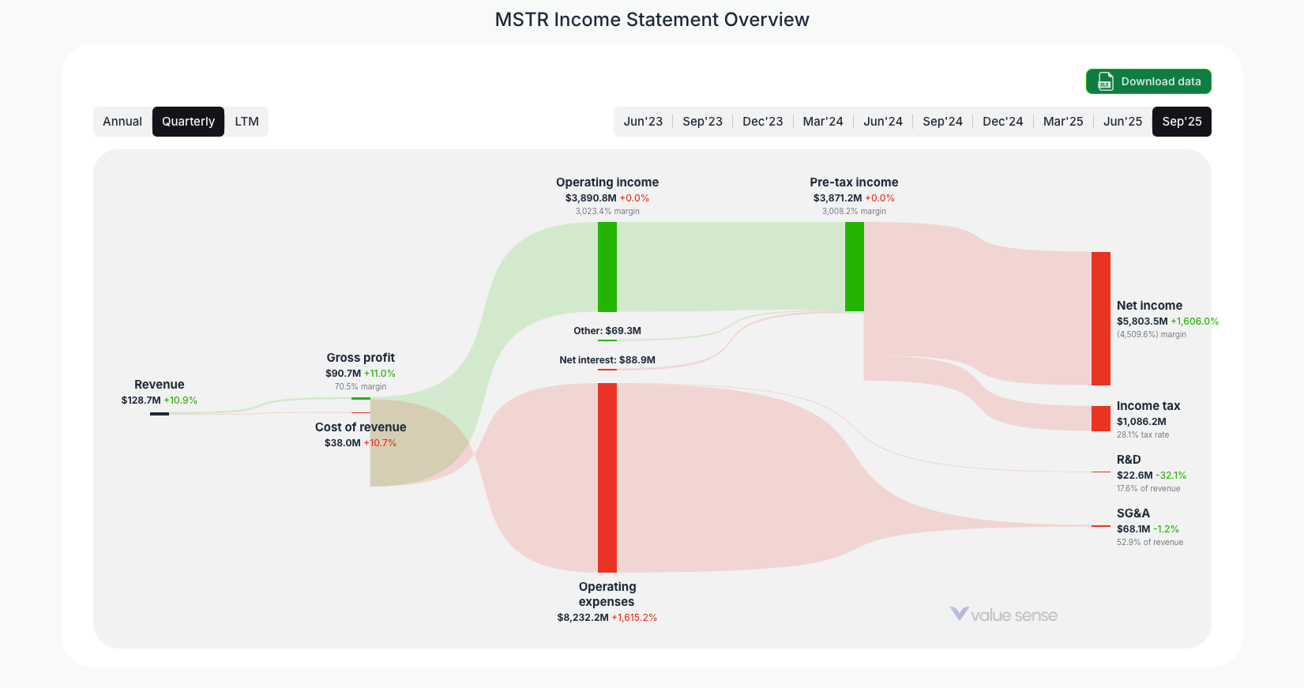Select the Jun'23 quarter
1304x688 pixels.
coord(643,121)
